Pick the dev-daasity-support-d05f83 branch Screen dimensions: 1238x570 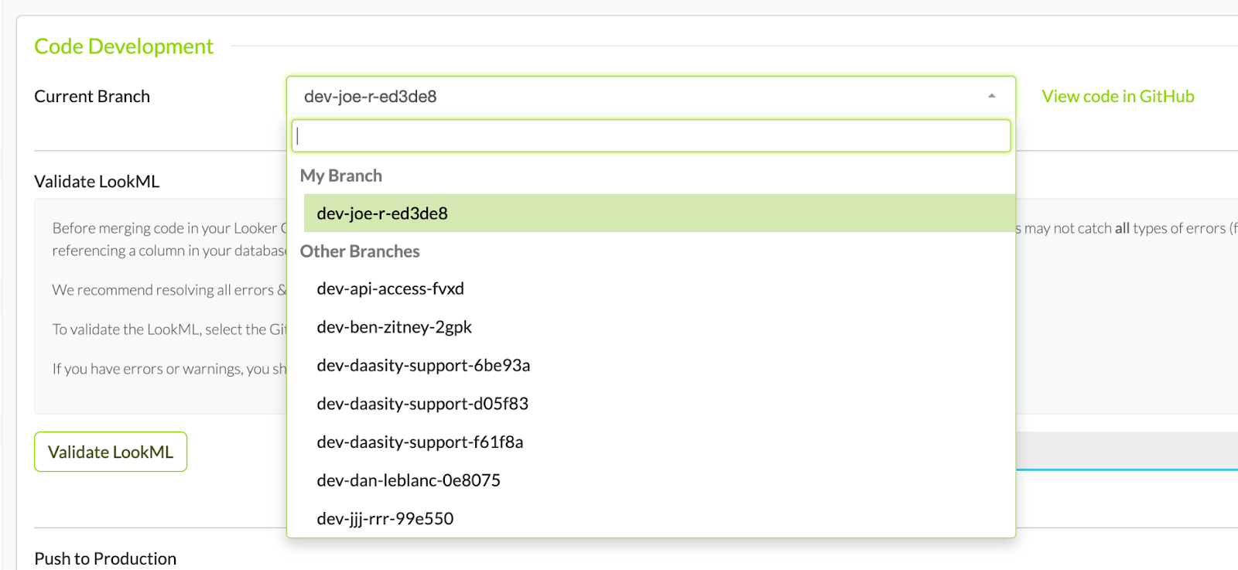(x=422, y=404)
